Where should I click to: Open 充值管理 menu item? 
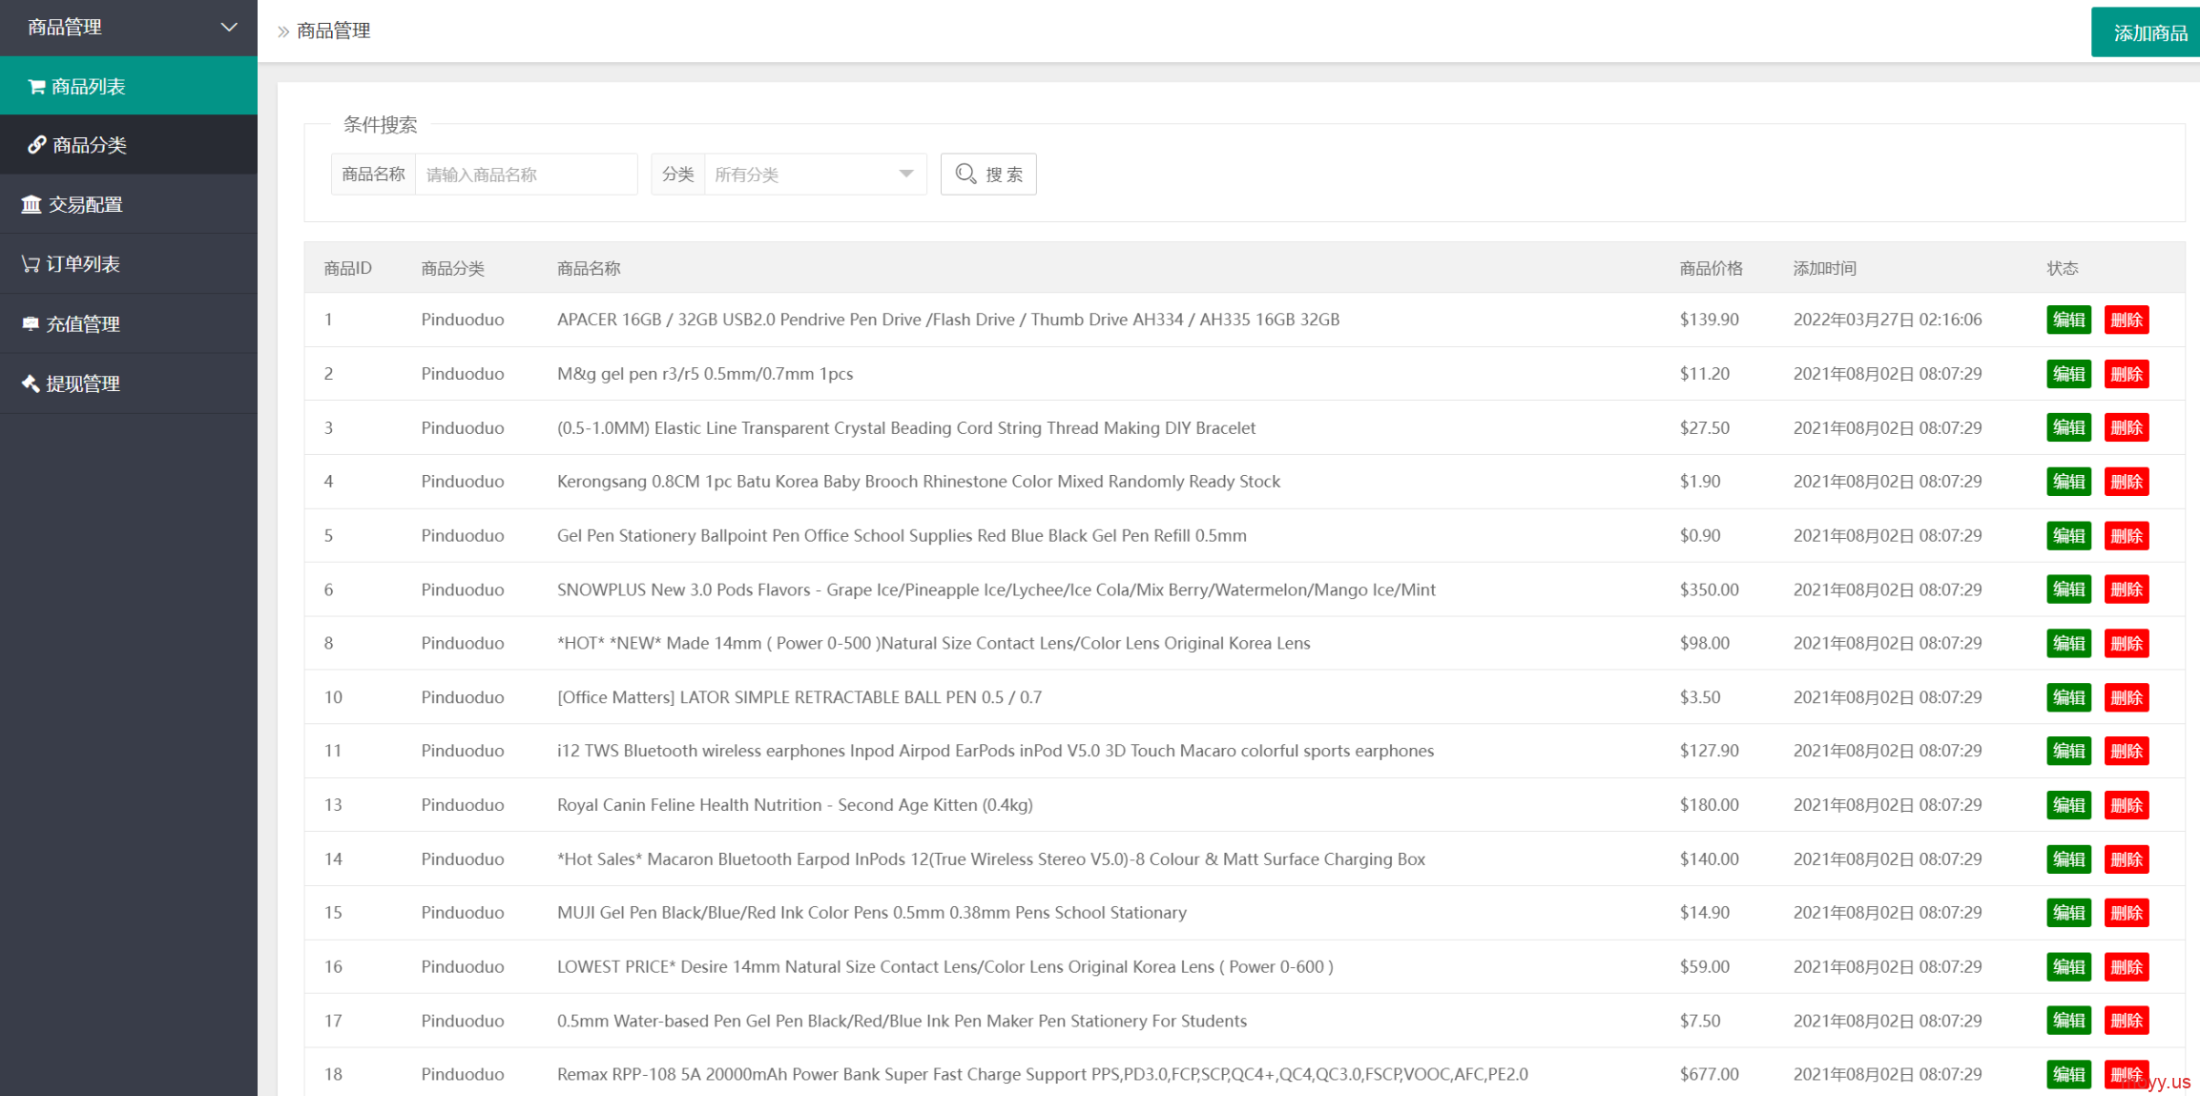click(129, 324)
